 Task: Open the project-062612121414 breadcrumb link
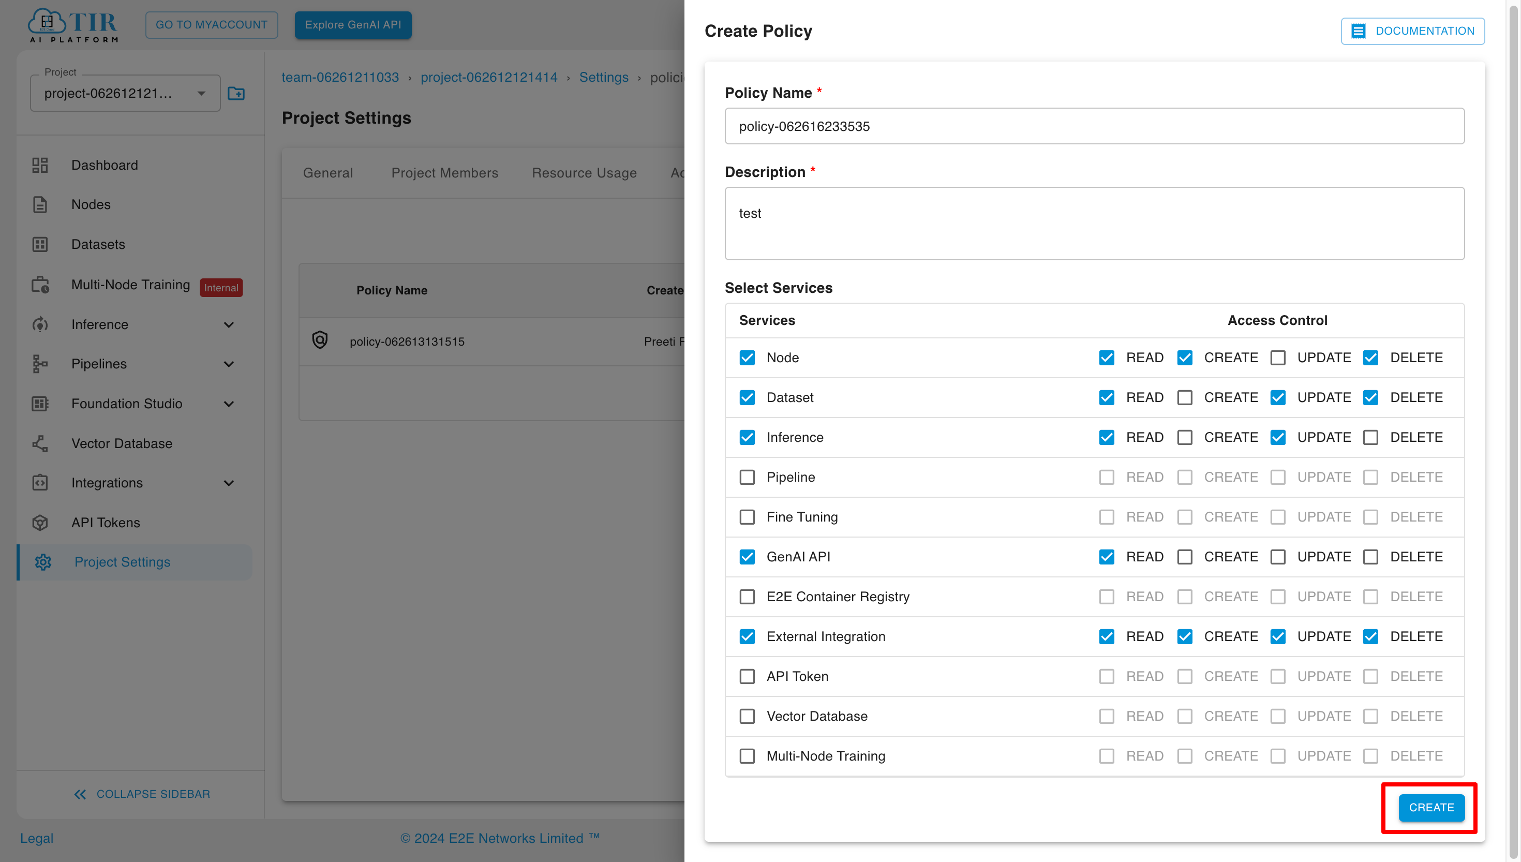click(489, 77)
